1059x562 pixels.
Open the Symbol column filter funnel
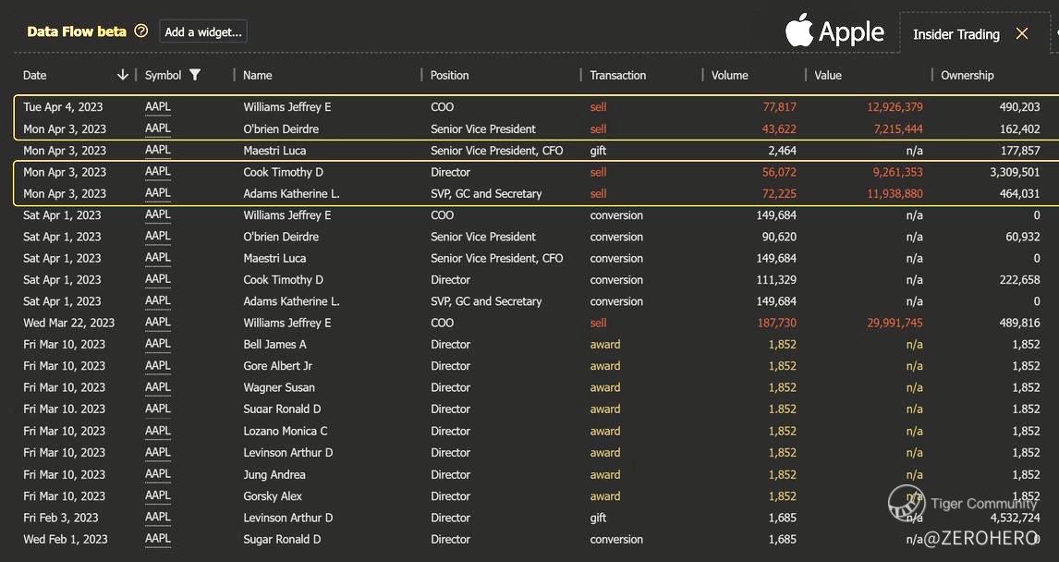[x=194, y=75]
